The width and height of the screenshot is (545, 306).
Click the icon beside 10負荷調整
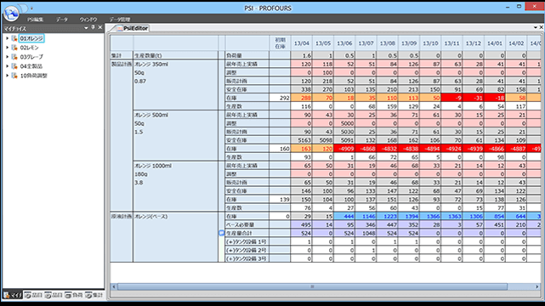[x=14, y=76]
